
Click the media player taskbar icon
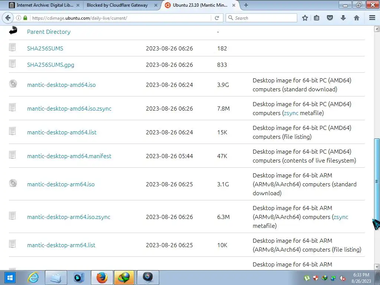coord(79,278)
